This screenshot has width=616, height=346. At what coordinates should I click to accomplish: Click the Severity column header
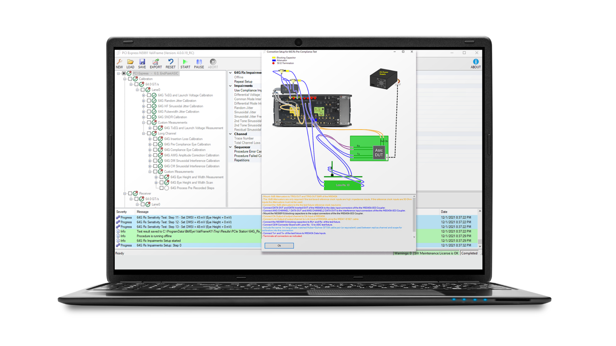(x=122, y=212)
